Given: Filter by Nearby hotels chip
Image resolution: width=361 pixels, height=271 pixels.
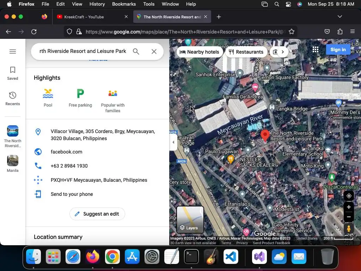Looking at the screenshot, I should pos(200,52).
